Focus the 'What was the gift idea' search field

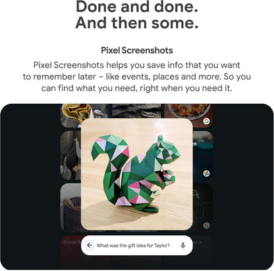[x=137, y=245]
